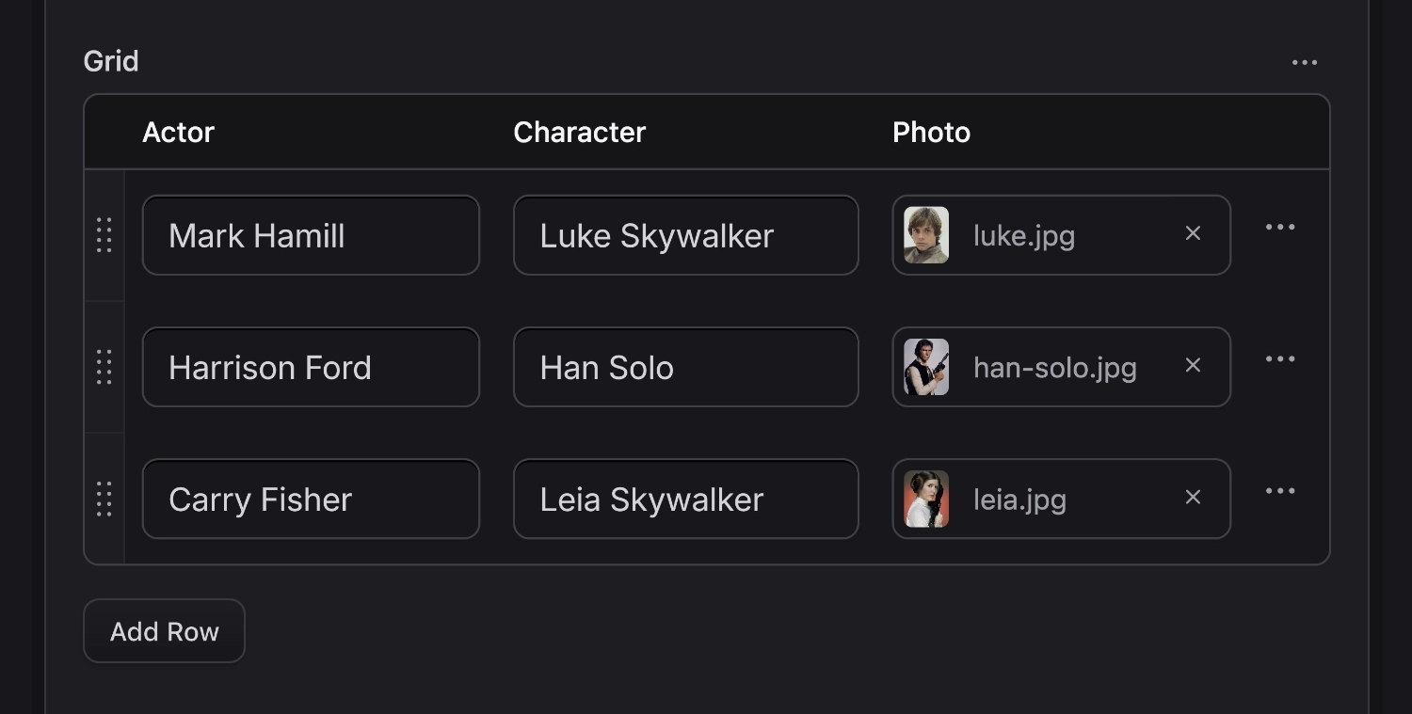
Task: Remove the luke.jpg attachment
Action: pyautogui.click(x=1193, y=234)
